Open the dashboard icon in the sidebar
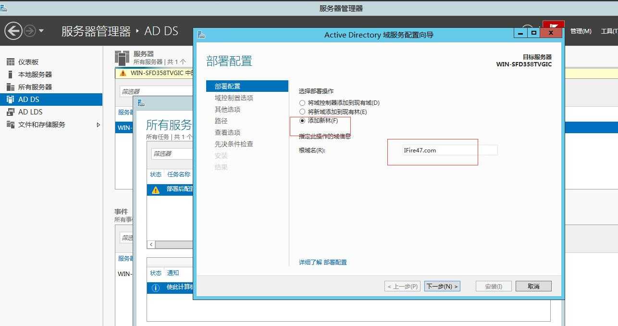Screen dimensions: 618x326 10,62
